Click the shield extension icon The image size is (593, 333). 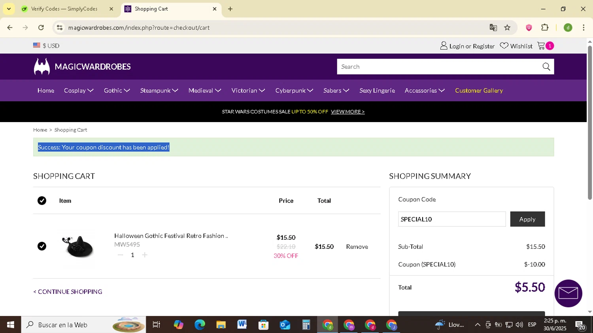[x=529, y=28]
